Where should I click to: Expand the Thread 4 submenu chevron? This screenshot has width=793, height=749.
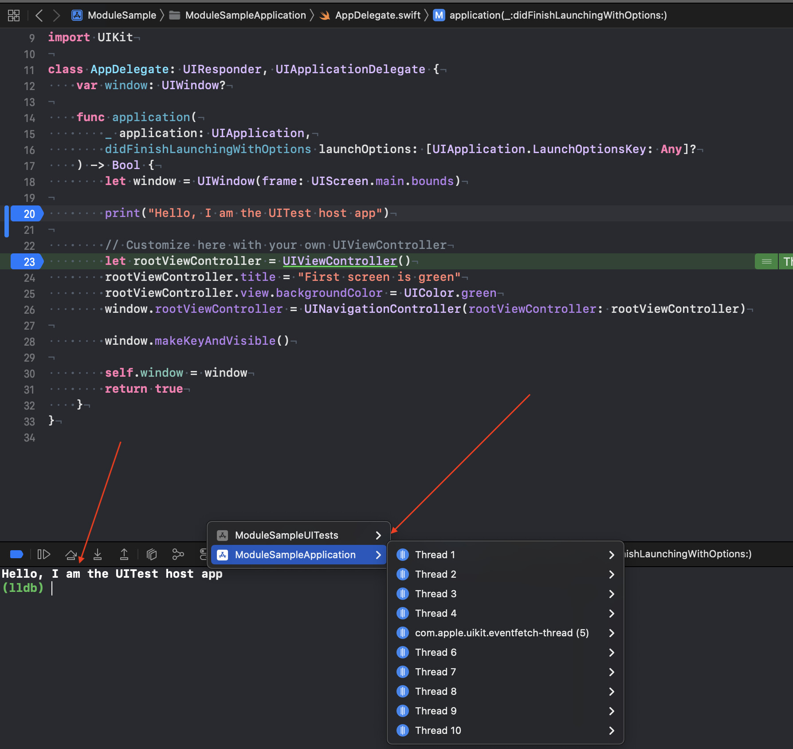(612, 613)
